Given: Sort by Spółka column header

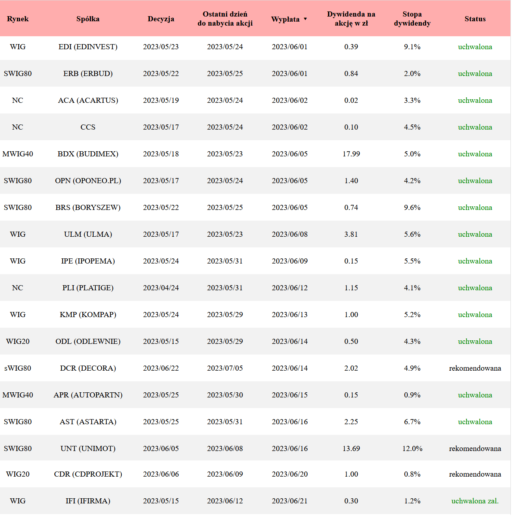Looking at the screenshot, I should [x=88, y=19].
